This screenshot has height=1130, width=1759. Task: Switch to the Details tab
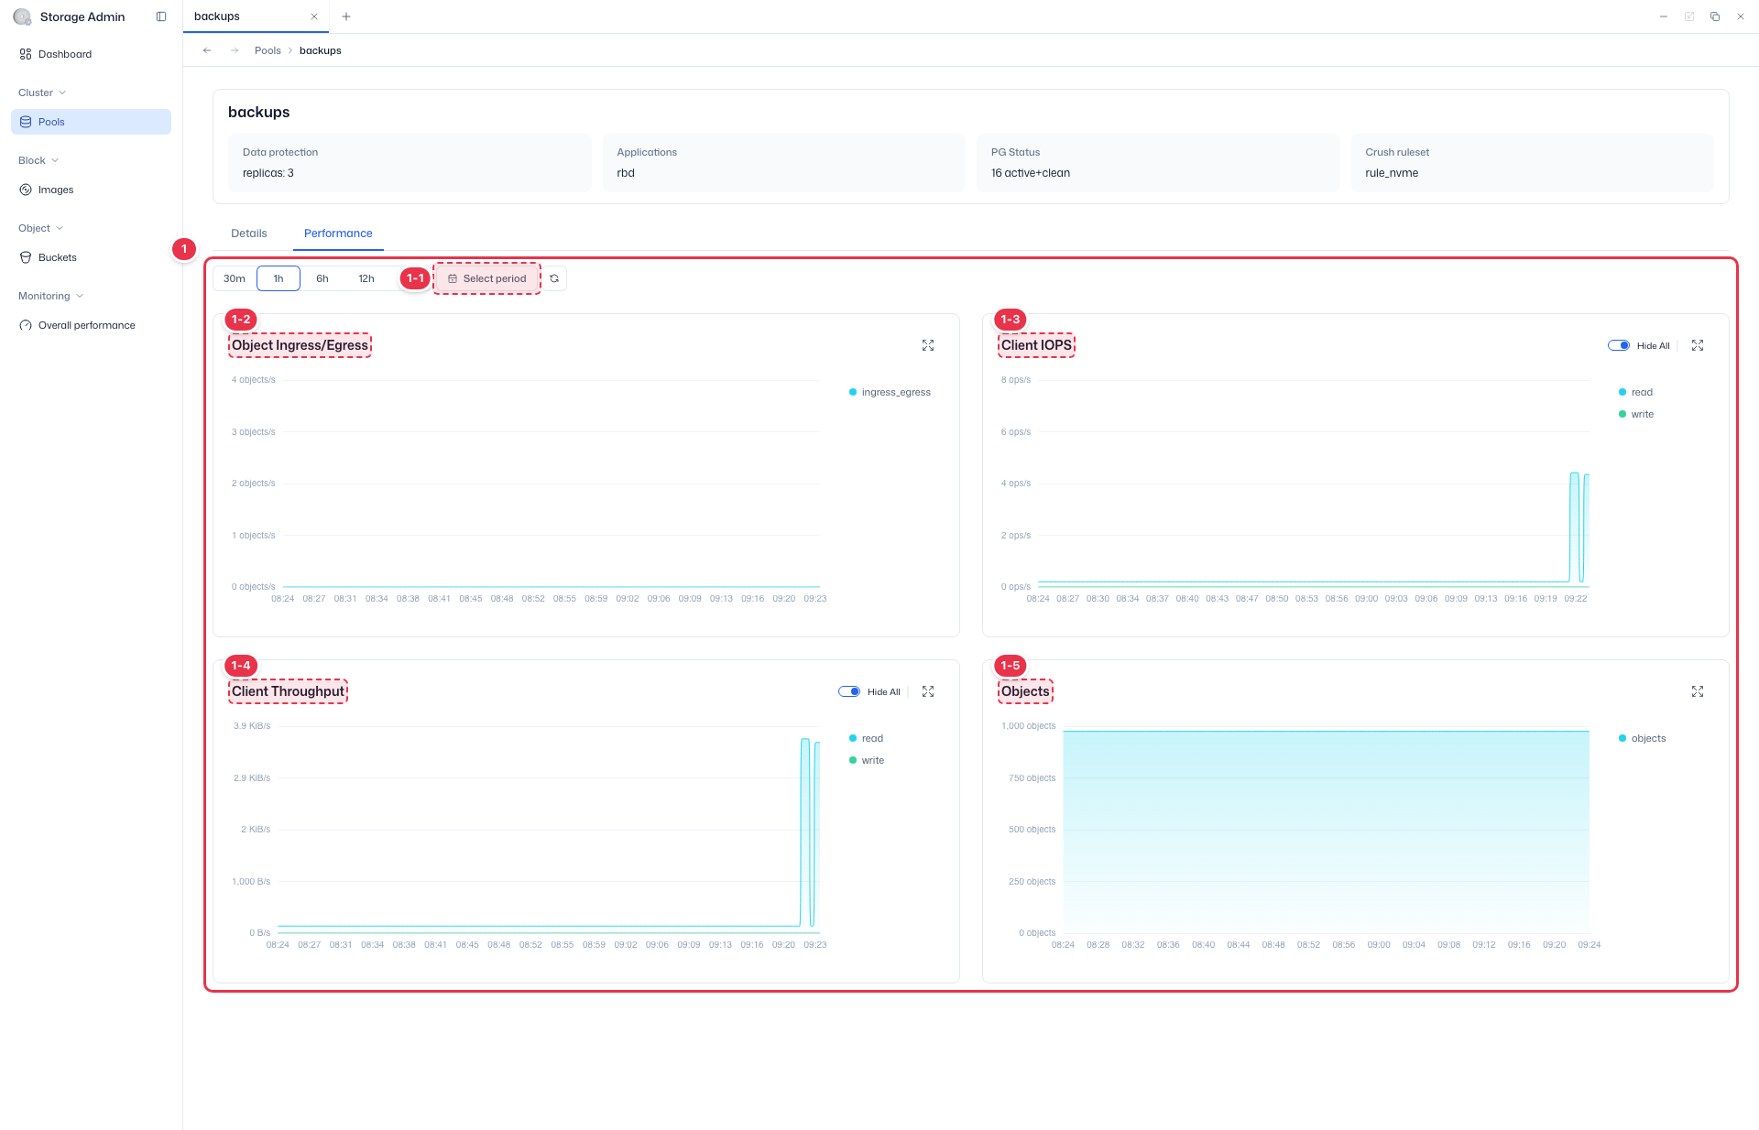pos(249,234)
